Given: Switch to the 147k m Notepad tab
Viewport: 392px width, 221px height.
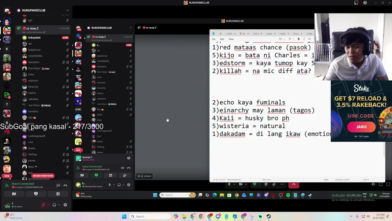Looking at the screenshot, I should pyautogui.click(x=256, y=33).
